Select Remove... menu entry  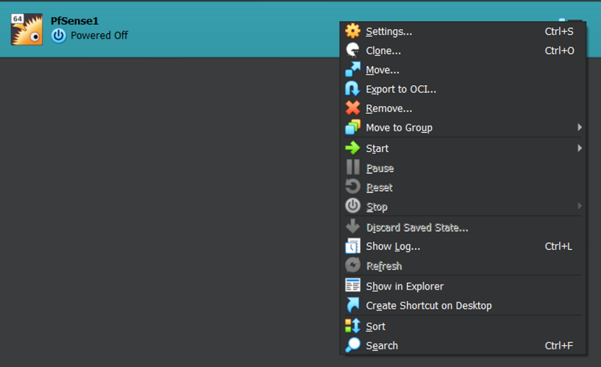click(463, 109)
